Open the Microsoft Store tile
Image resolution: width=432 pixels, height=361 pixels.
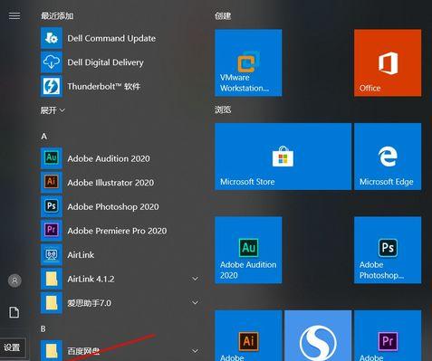(283, 157)
